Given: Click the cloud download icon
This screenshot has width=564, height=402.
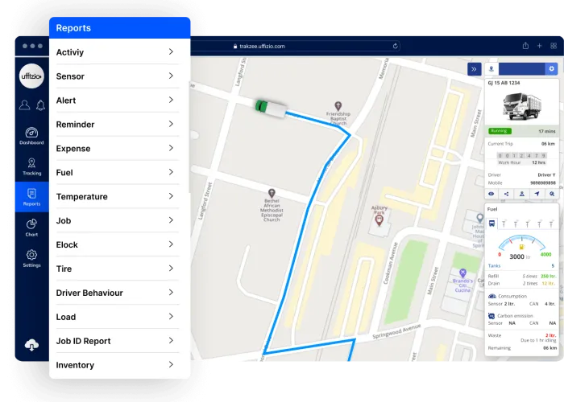Looking at the screenshot, I should pyautogui.click(x=31, y=345).
